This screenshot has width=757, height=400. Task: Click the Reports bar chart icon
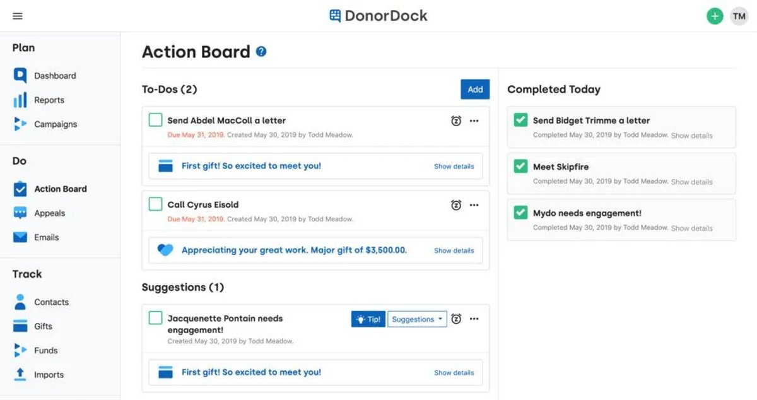20,100
